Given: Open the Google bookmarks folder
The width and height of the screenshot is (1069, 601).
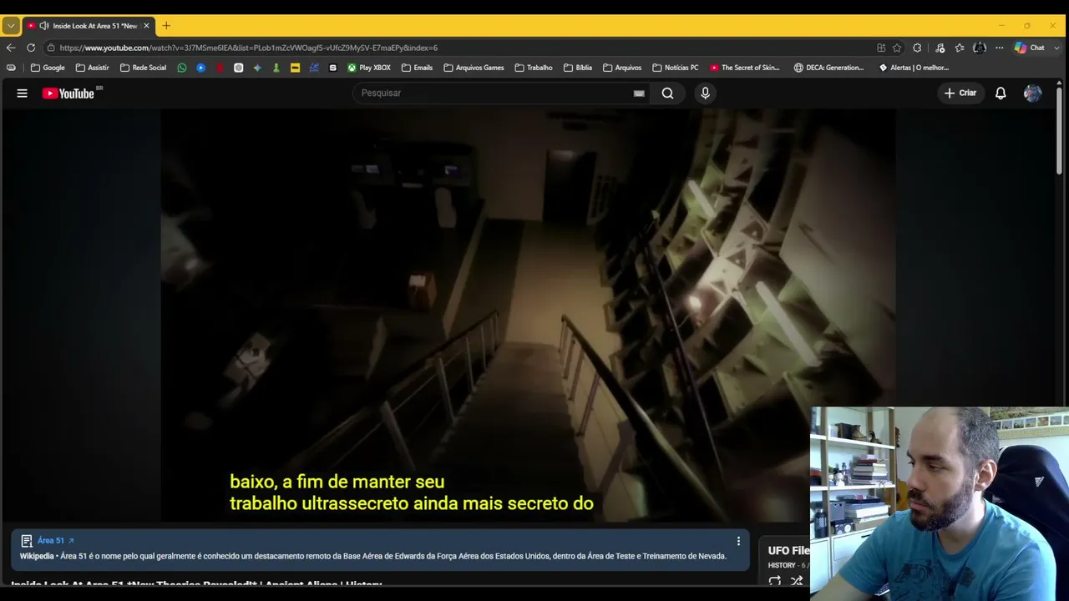Looking at the screenshot, I should coord(48,68).
